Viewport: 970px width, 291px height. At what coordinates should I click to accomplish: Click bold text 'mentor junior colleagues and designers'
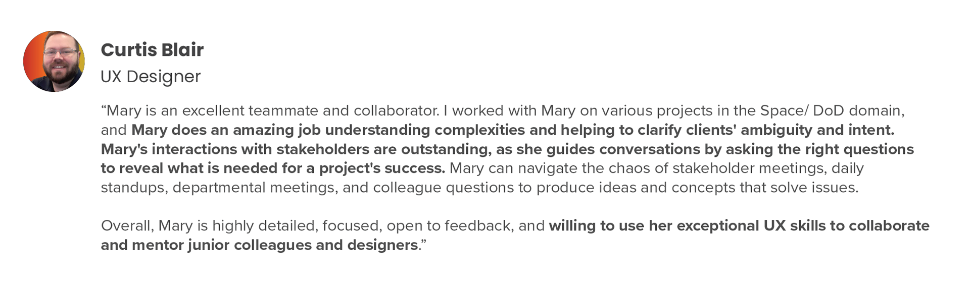click(x=275, y=245)
